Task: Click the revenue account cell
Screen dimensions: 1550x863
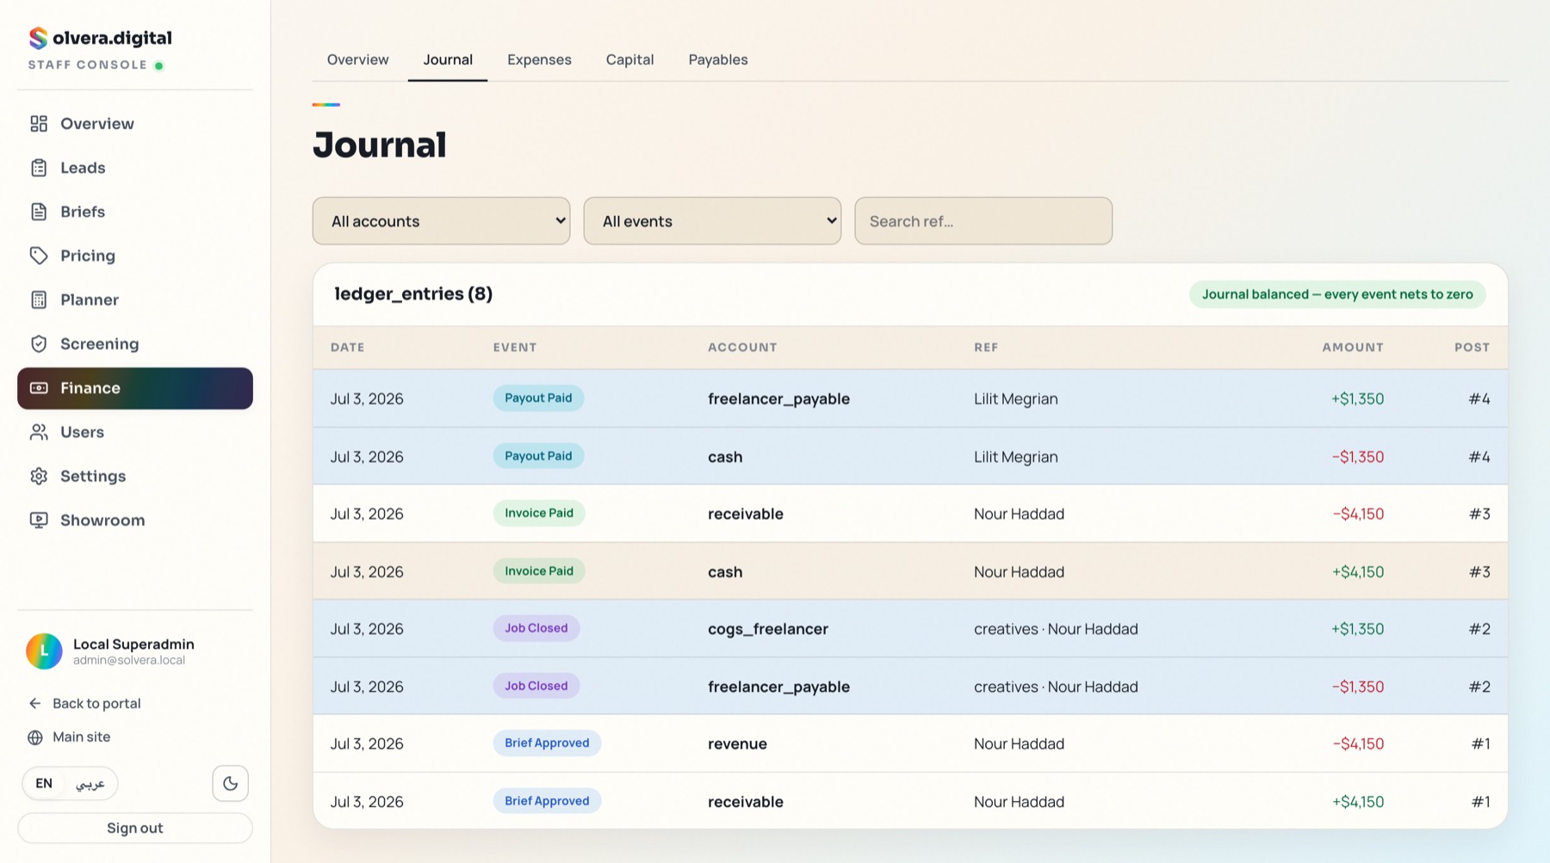Action: click(x=737, y=744)
